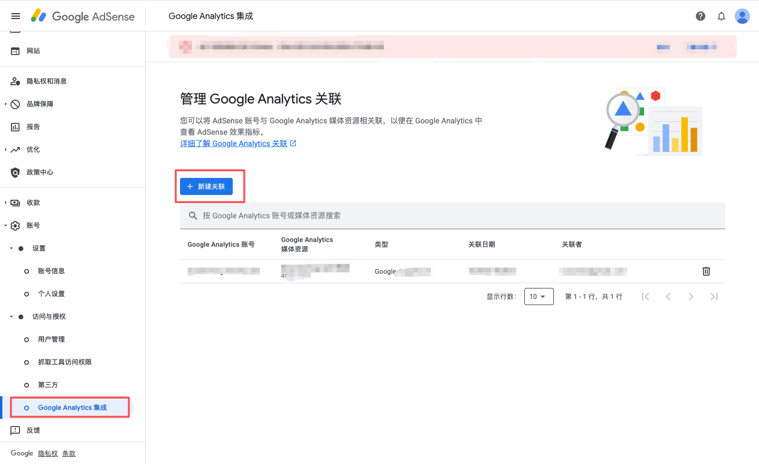Click the 政策中心 shield icon

click(x=15, y=172)
